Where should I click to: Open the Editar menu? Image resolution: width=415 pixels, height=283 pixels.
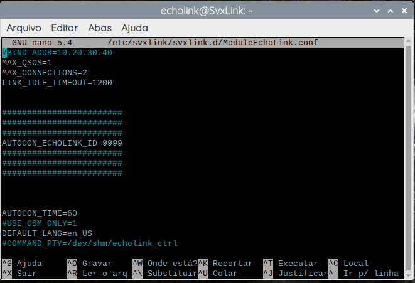(x=64, y=28)
